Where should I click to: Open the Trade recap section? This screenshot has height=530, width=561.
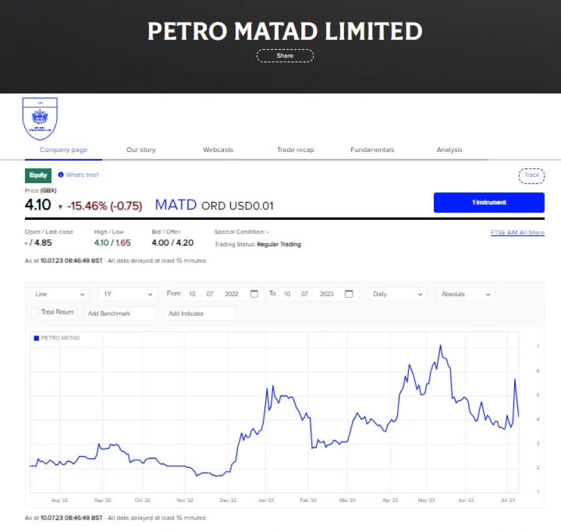pyautogui.click(x=295, y=149)
